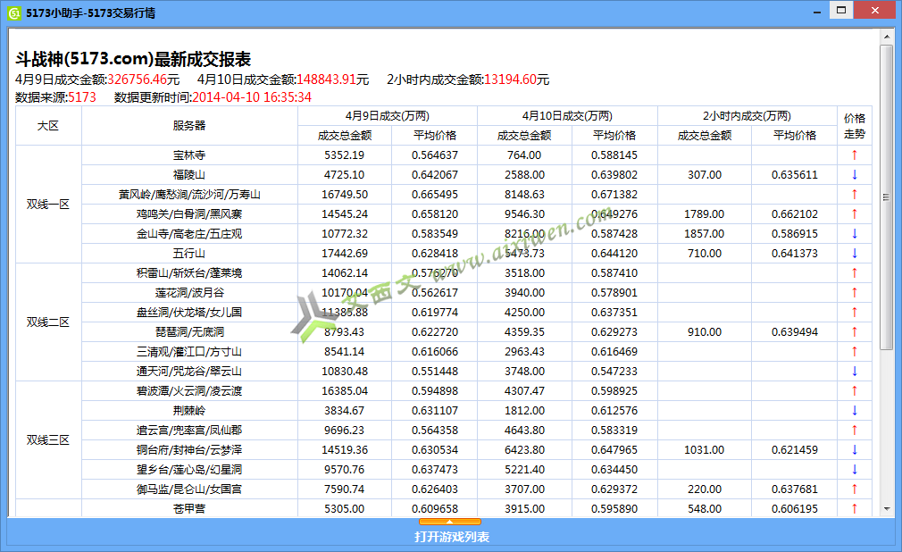Click the trend arrow for 琵琶洞/无底洞 row
This screenshot has width=902, height=552.
(855, 332)
